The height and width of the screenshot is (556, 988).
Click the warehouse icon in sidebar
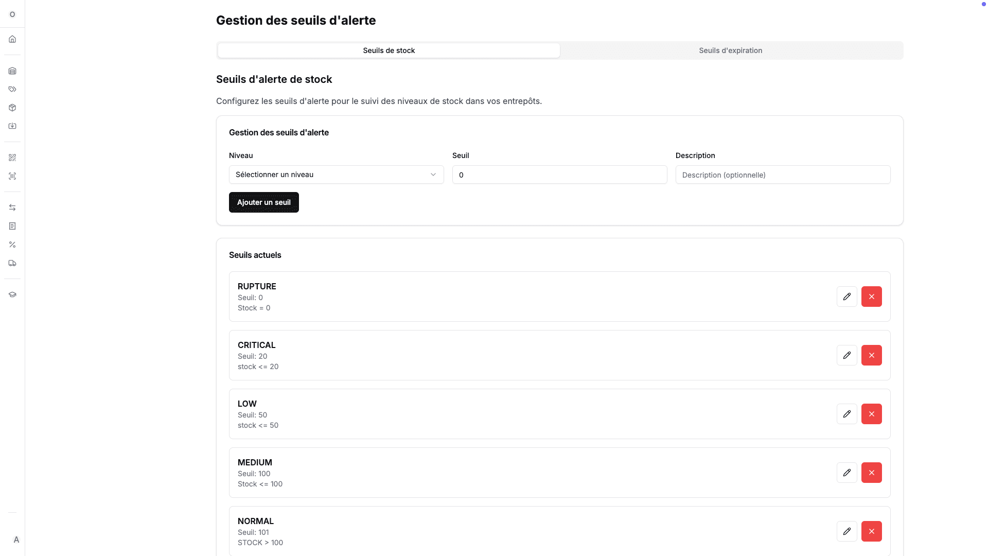pyautogui.click(x=12, y=71)
